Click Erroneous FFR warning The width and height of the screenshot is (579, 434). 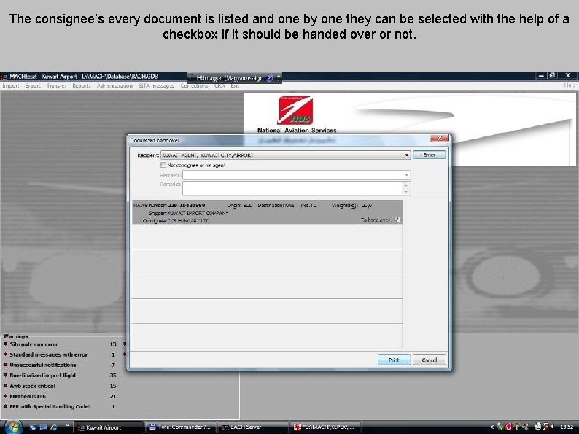(28, 396)
